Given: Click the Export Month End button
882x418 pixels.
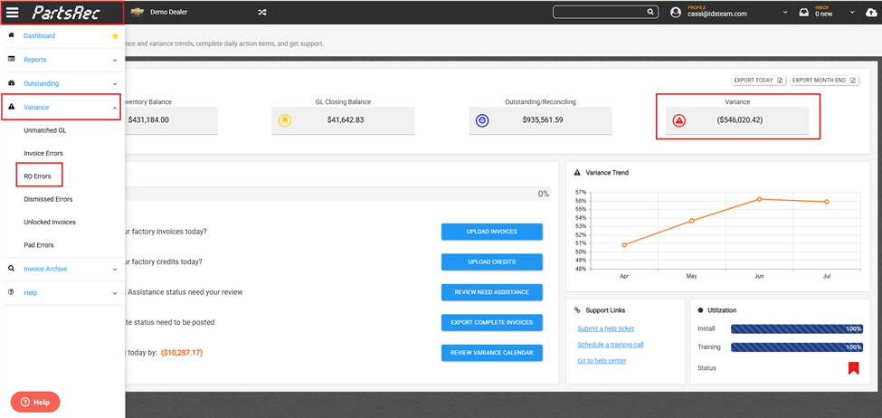Looking at the screenshot, I should tap(824, 81).
